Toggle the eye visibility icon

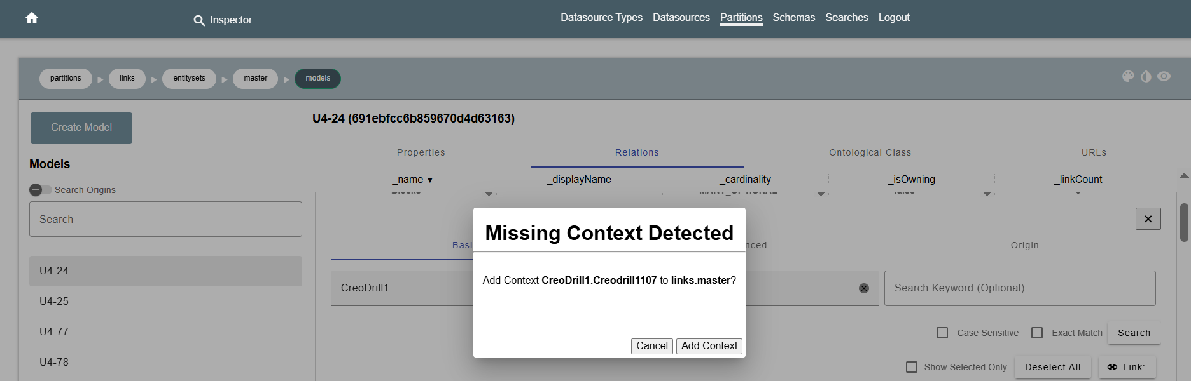[1164, 77]
